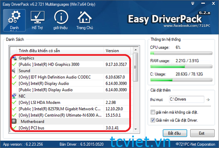This screenshot has height=148, width=219.
Task: Click the Motherboard category row label
Action: pos(32,121)
